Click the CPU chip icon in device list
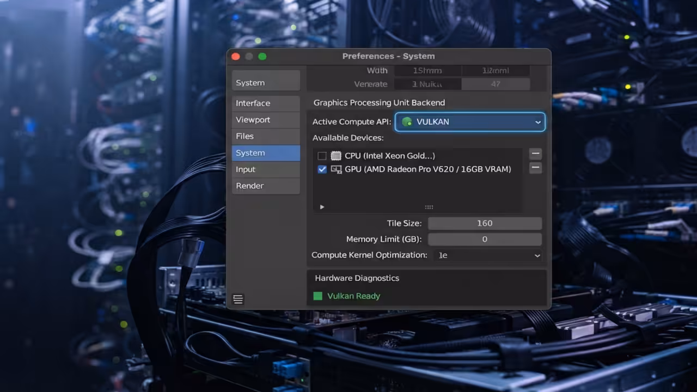This screenshot has width=697, height=392. click(336, 156)
